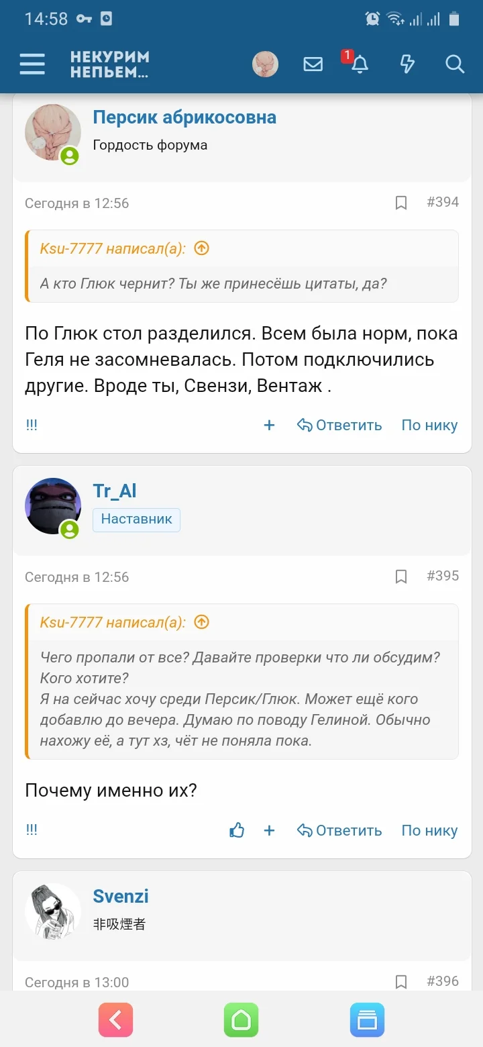Image resolution: width=483 pixels, height=1047 pixels.
Task: Open private messages envelope icon
Action: [x=313, y=64]
